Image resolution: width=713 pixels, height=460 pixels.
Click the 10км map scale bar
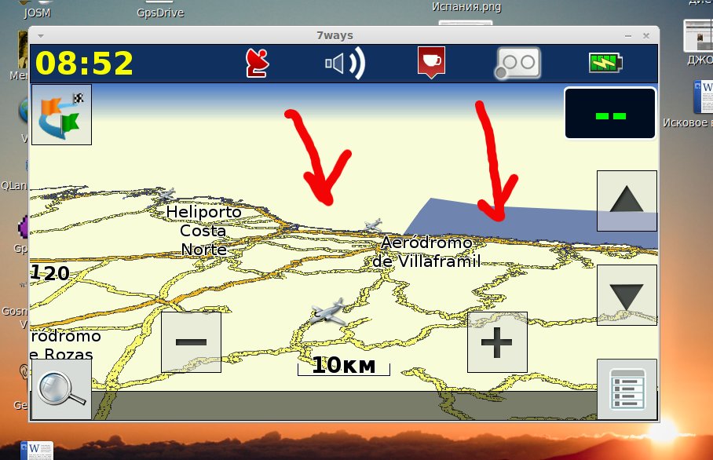coord(343,366)
